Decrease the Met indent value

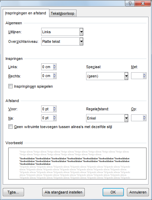(144, 77)
